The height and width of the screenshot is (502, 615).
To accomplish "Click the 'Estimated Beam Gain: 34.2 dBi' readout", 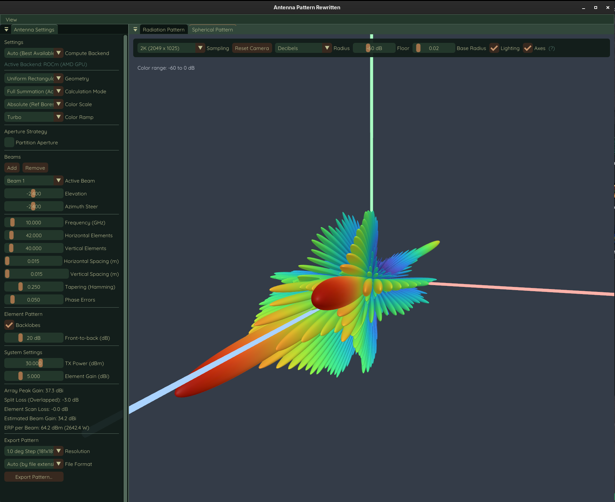I will tap(40, 418).
